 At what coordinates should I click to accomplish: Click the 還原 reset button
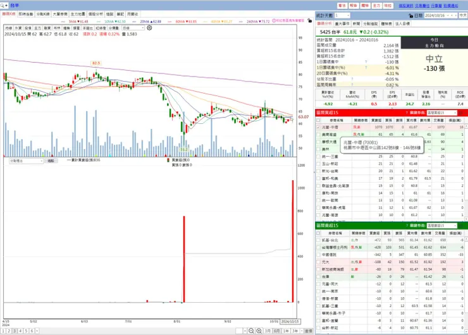tap(309, 331)
